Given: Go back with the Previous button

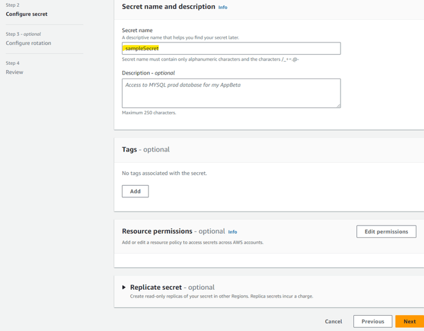Looking at the screenshot, I should (x=373, y=321).
